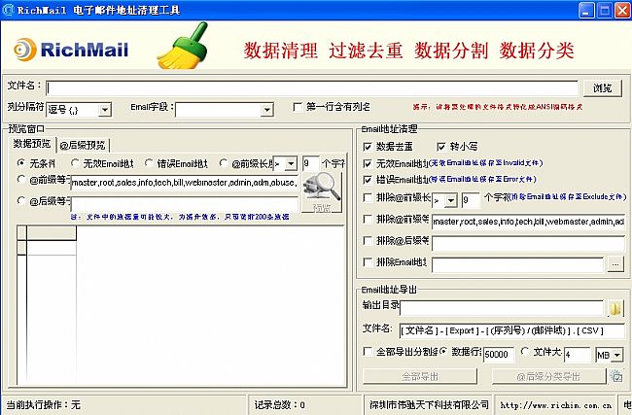Select the 数据行 split radio button
Screen dimensions: 632x415
pyautogui.click(x=443, y=351)
